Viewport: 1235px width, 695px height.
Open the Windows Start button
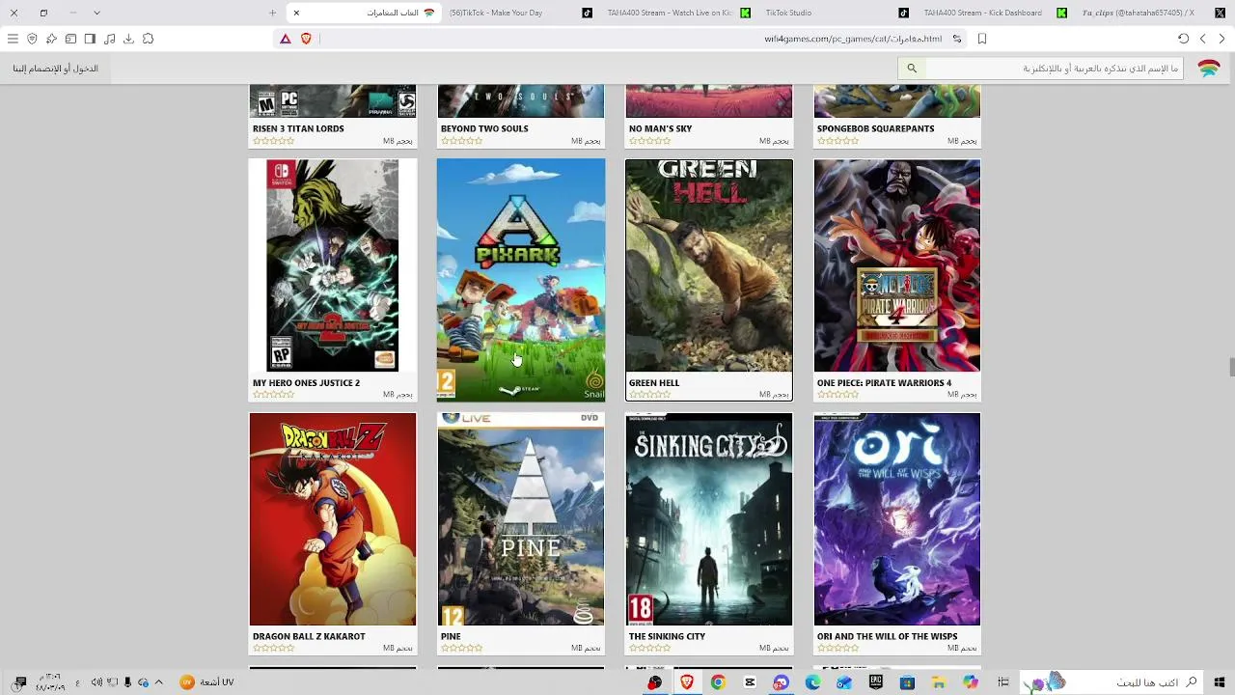pos(1220,682)
